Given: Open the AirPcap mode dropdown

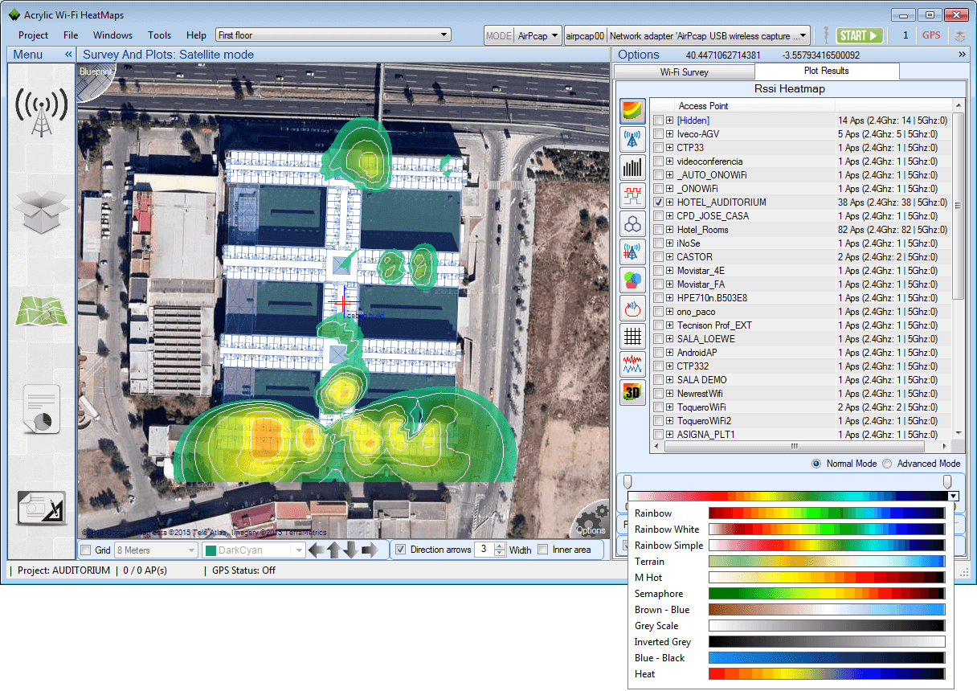Looking at the screenshot, I should (538, 35).
